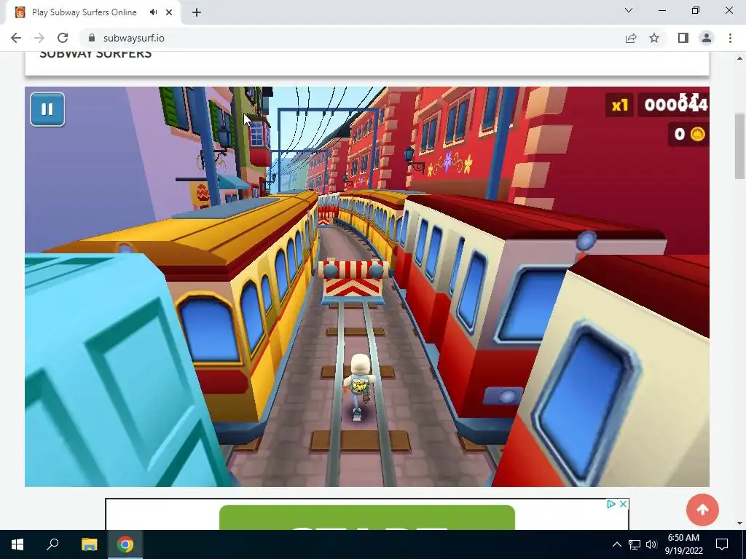Open the clock showing 6:50 AM

coord(683,544)
